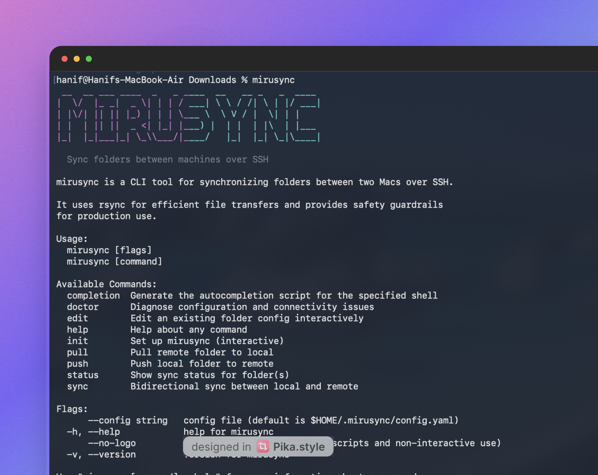The height and width of the screenshot is (475, 598).
Task: Click 'Pull remote folder to local' description
Action: click(202, 352)
